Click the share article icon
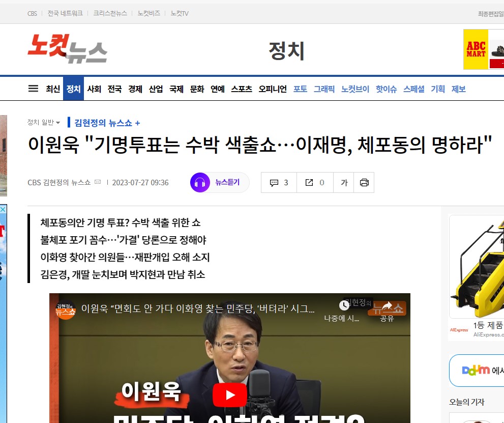The image size is (504, 423). click(315, 183)
